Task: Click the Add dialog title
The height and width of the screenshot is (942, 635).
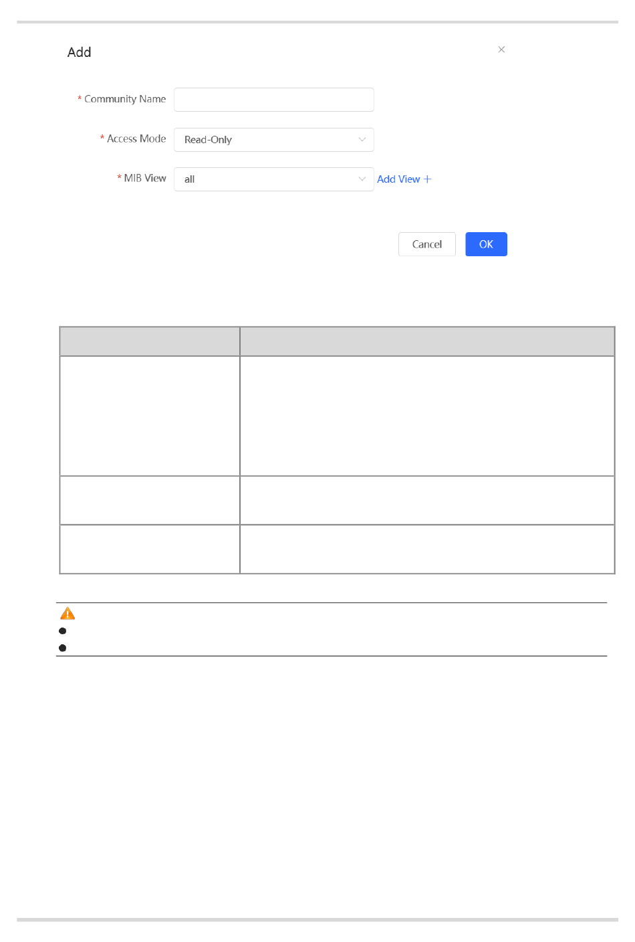Action: (x=79, y=52)
